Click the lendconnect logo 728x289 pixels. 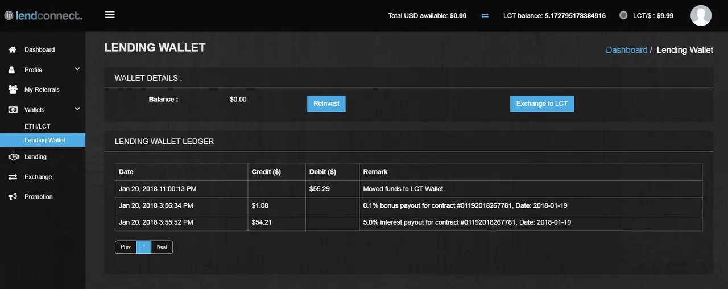coord(43,15)
